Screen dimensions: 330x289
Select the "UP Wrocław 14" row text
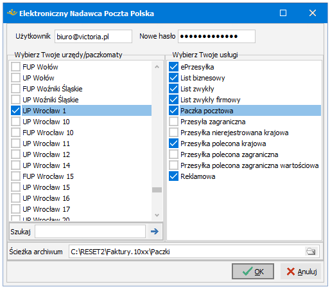click(x=46, y=165)
